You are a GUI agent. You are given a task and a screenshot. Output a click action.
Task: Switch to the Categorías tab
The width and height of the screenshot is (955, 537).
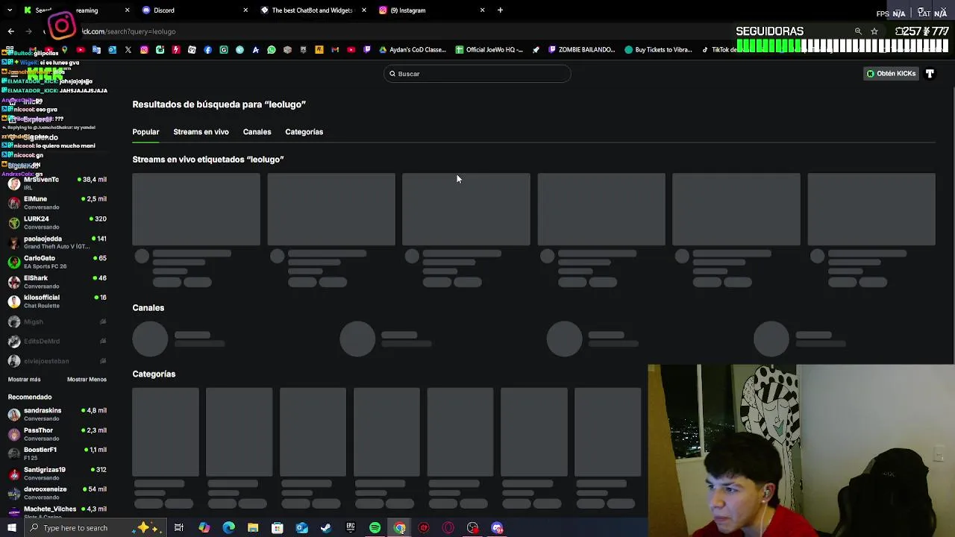(x=304, y=132)
